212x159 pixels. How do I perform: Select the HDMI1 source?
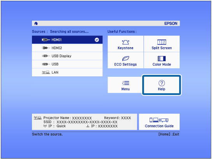(67, 40)
